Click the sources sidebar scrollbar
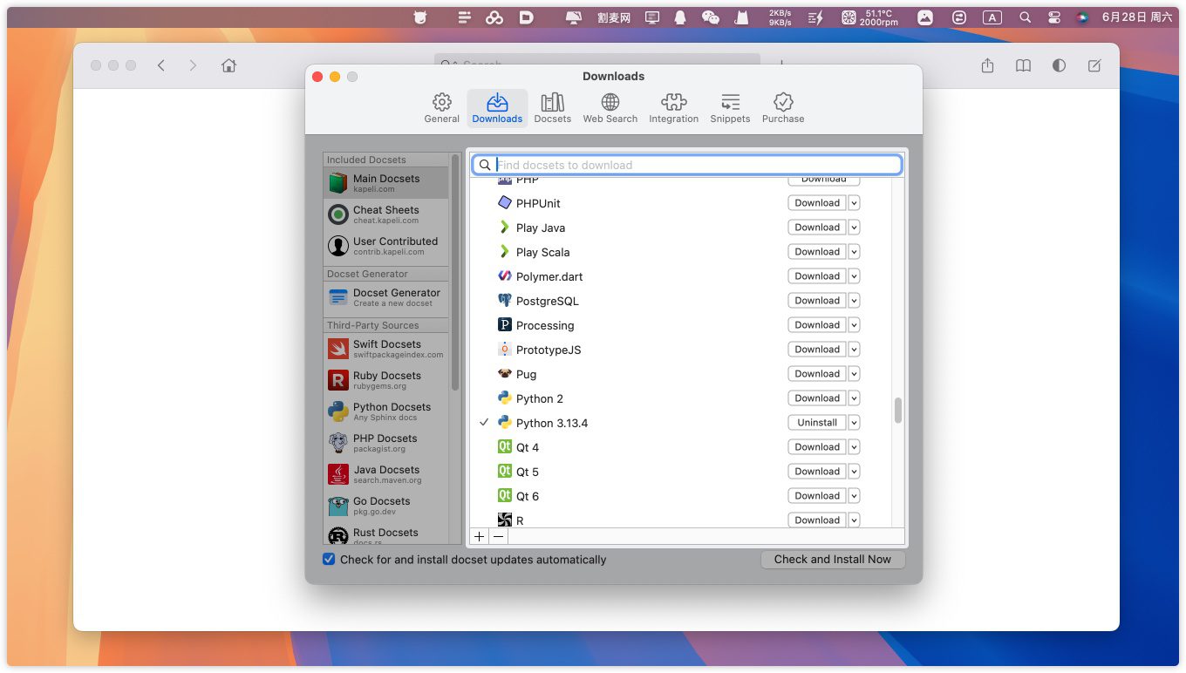 point(454,272)
